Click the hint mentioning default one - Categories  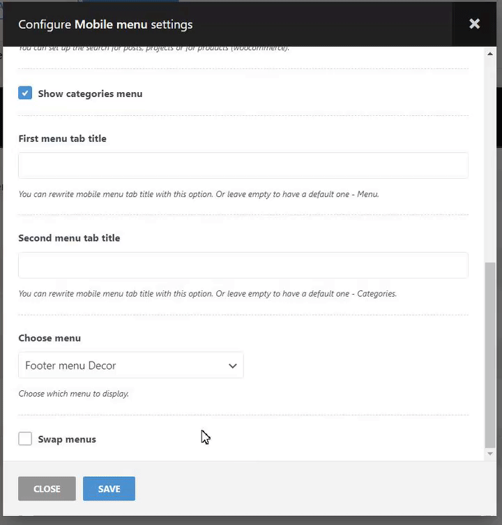pos(207,294)
